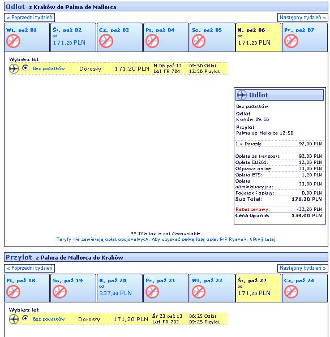Click airplane icon in the Odlot summary header
330x337 pixels.
(x=242, y=95)
